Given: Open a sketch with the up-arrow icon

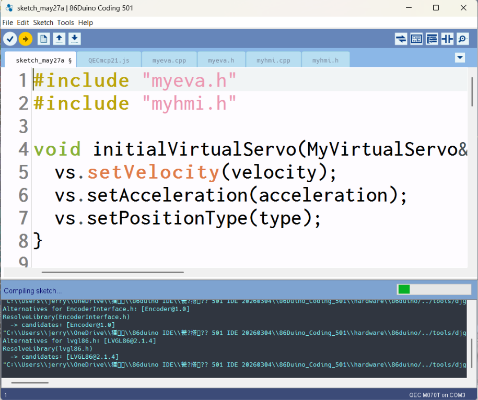Looking at the screenshot, I should coord(59,39).
